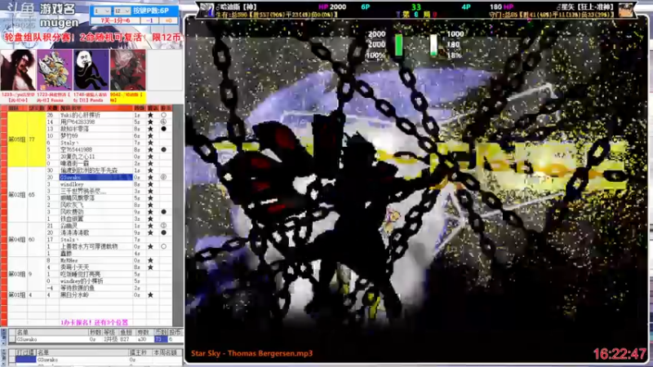The width and height of the screenshot is (653, 367).
Task: Click the numbered circle in the 幻幽灵 row
Action: (x=164, y=226)
